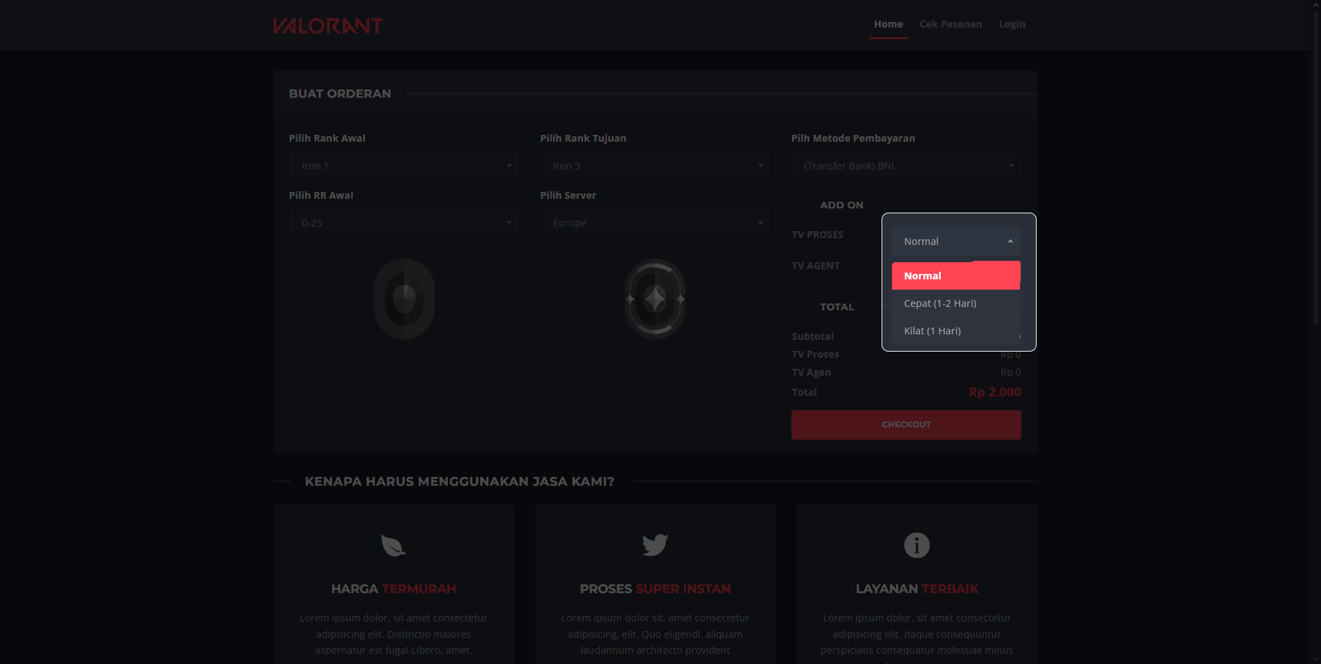Click the BUAT ORDERAN title
The width and height of the screenshot is (1321, 664).
coord(340,94)
